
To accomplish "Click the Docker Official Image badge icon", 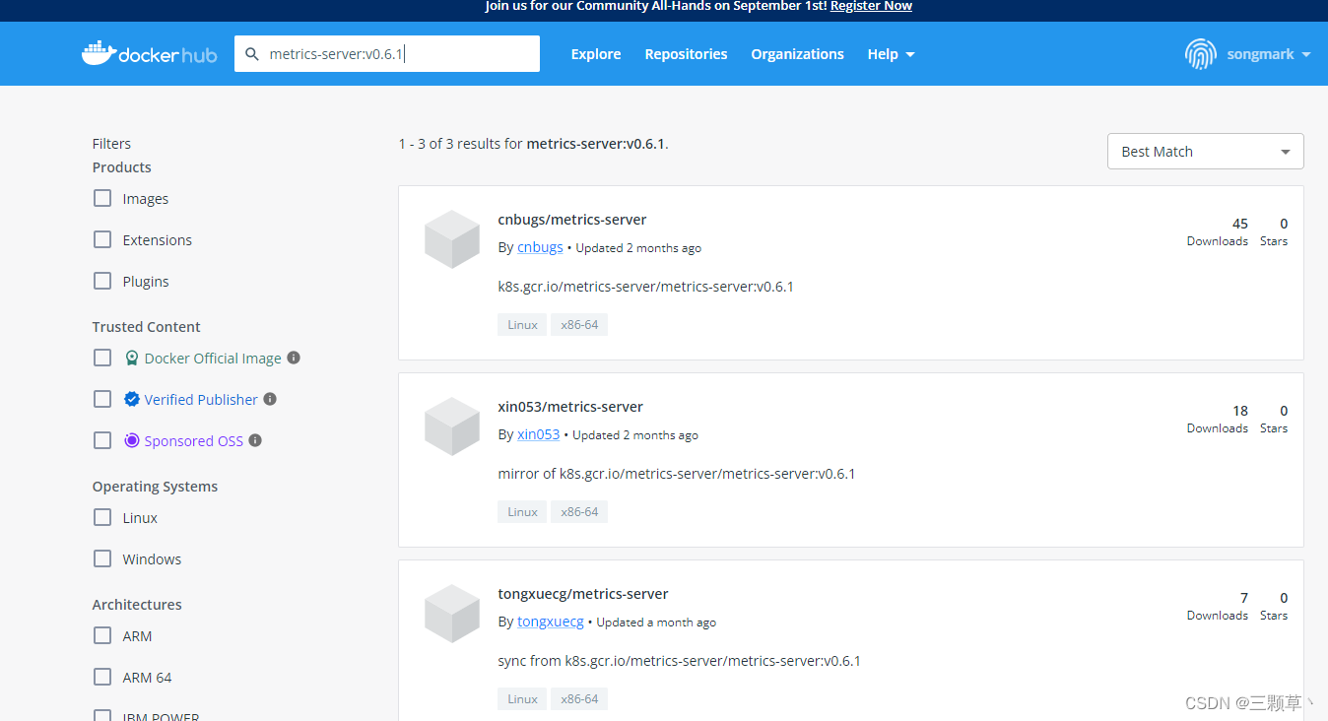I will [x=132, y=359].
